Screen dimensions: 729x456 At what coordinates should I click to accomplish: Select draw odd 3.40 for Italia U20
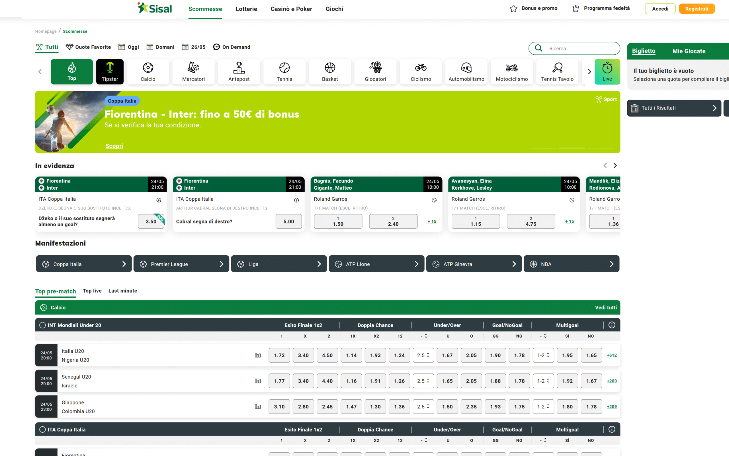pyautogui.click(x=303, y=355)
